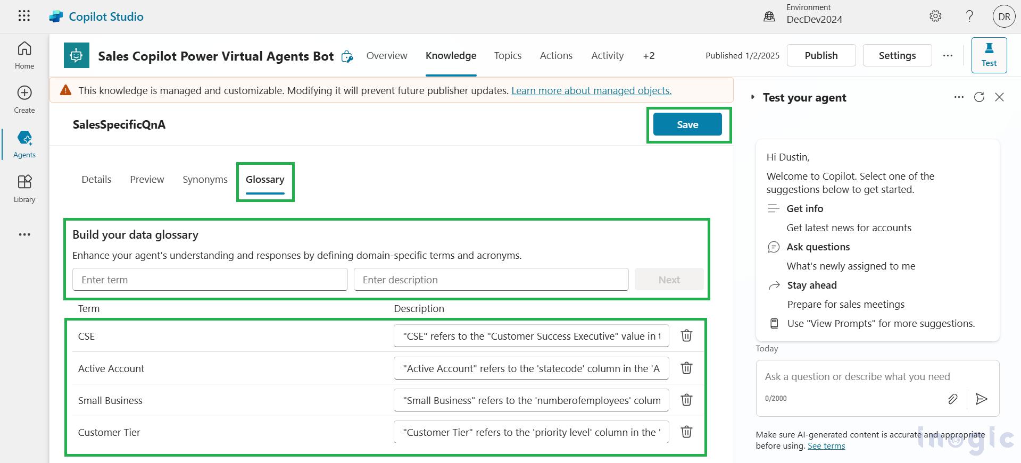Viewport: 1021px width, 463px height.
Task: Click the Ask a question chat input
Action: coord(857,376)
